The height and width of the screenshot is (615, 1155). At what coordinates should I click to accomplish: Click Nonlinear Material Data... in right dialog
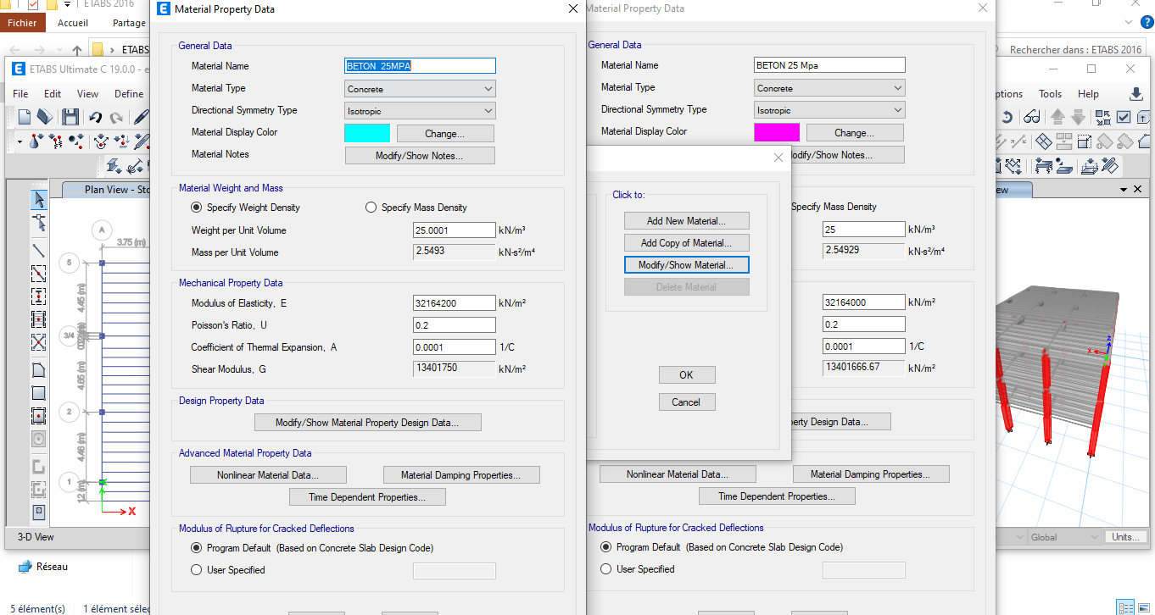pos(678,474)
